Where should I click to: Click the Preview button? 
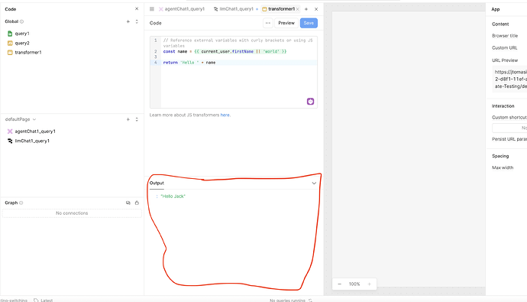click(x=286, y=23)
